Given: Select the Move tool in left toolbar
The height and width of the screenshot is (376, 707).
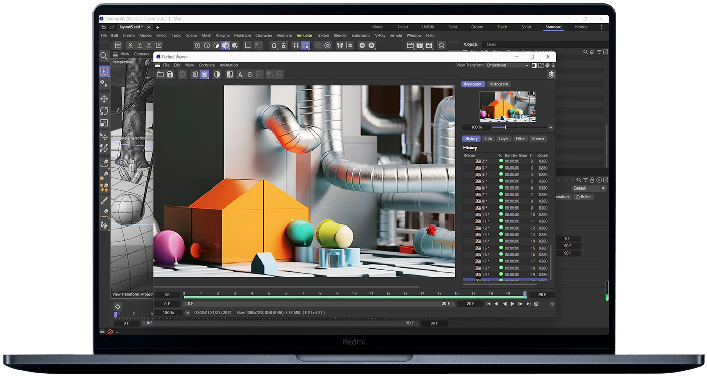Looking at the screenshot, I should coord(104,99).
